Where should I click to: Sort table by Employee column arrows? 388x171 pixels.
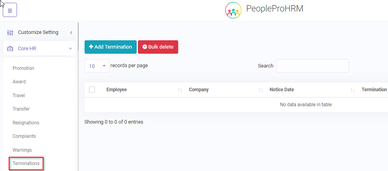180,90
